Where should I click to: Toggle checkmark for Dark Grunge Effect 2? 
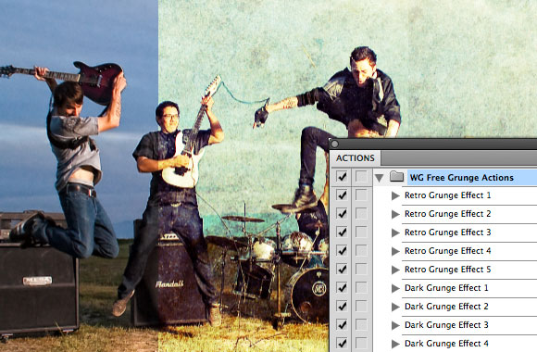342,307
